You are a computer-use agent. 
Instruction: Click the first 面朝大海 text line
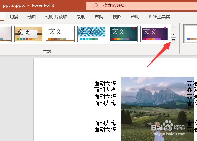(105, 83)
